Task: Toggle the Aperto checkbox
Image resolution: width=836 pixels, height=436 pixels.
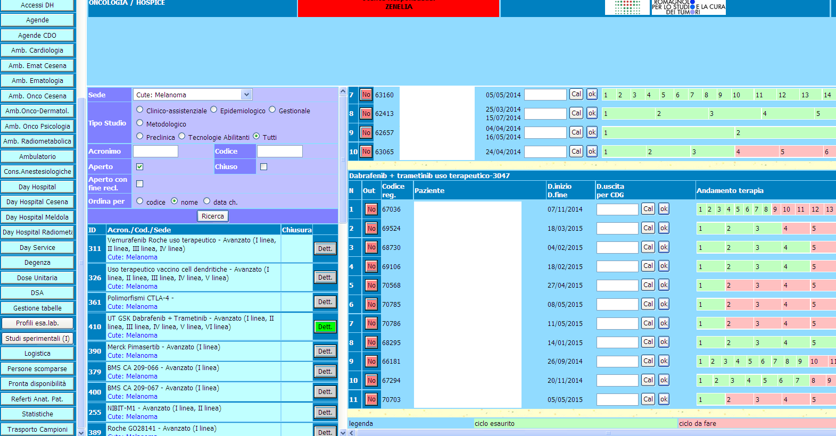Action: [140, 166]
